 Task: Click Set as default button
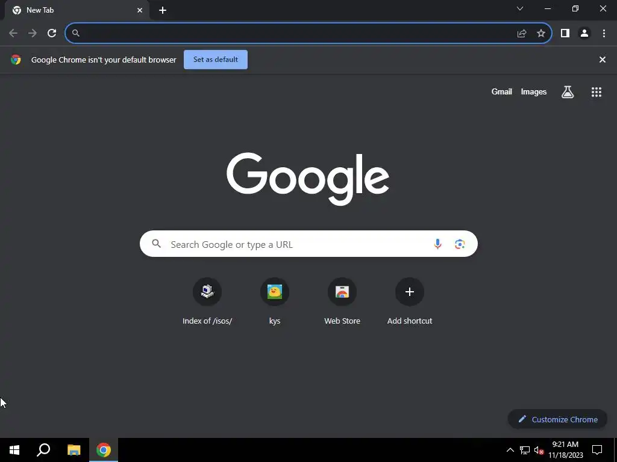click(216, 60)
